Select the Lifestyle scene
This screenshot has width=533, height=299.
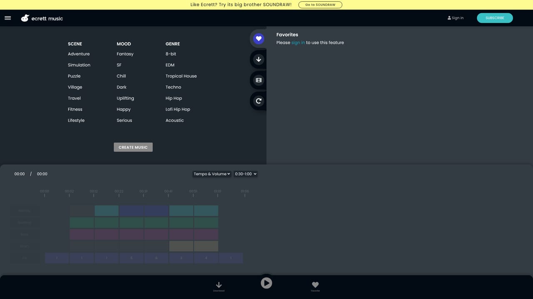pos(76,120)
